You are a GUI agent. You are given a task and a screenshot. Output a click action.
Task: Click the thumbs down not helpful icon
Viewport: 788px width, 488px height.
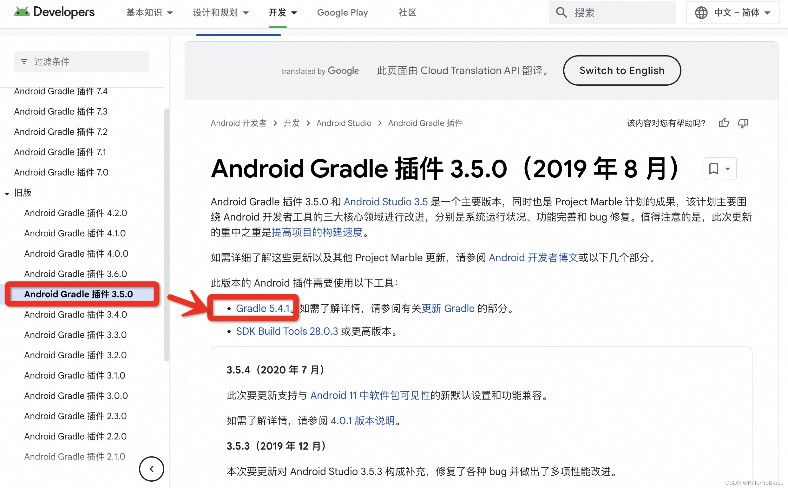pyautogui.click(x=743, y=123)
